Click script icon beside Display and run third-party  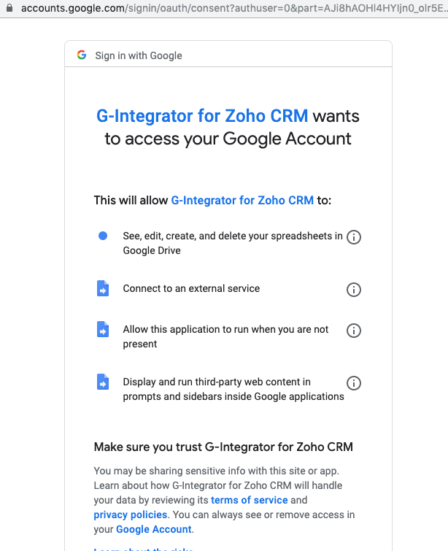point(103,382)
